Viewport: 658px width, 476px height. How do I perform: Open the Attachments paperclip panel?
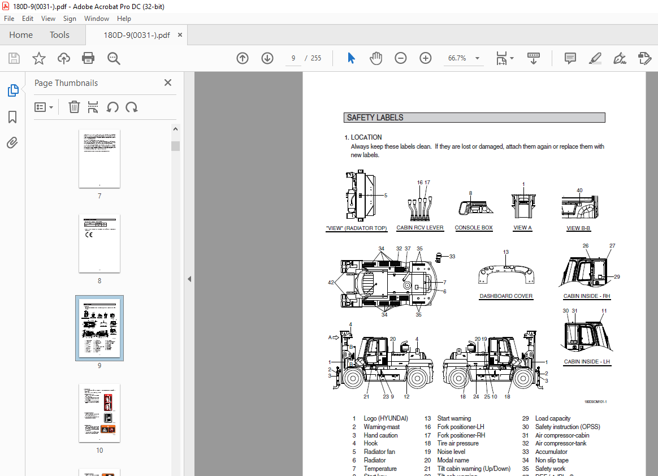pos(12,143)
